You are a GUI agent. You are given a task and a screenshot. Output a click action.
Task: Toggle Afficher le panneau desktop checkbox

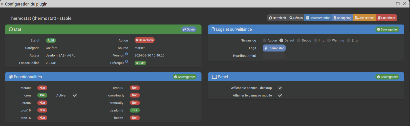[280, 88]
